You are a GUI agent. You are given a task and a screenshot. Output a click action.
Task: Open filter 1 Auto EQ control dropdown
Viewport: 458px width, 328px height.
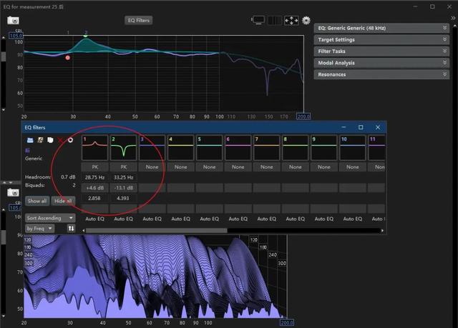(95, 219)
